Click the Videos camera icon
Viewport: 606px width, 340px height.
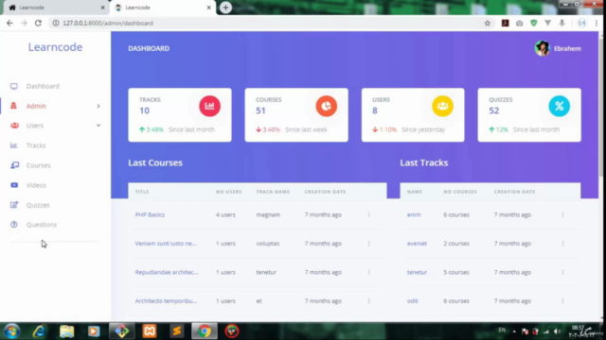(x=14, y=185)
